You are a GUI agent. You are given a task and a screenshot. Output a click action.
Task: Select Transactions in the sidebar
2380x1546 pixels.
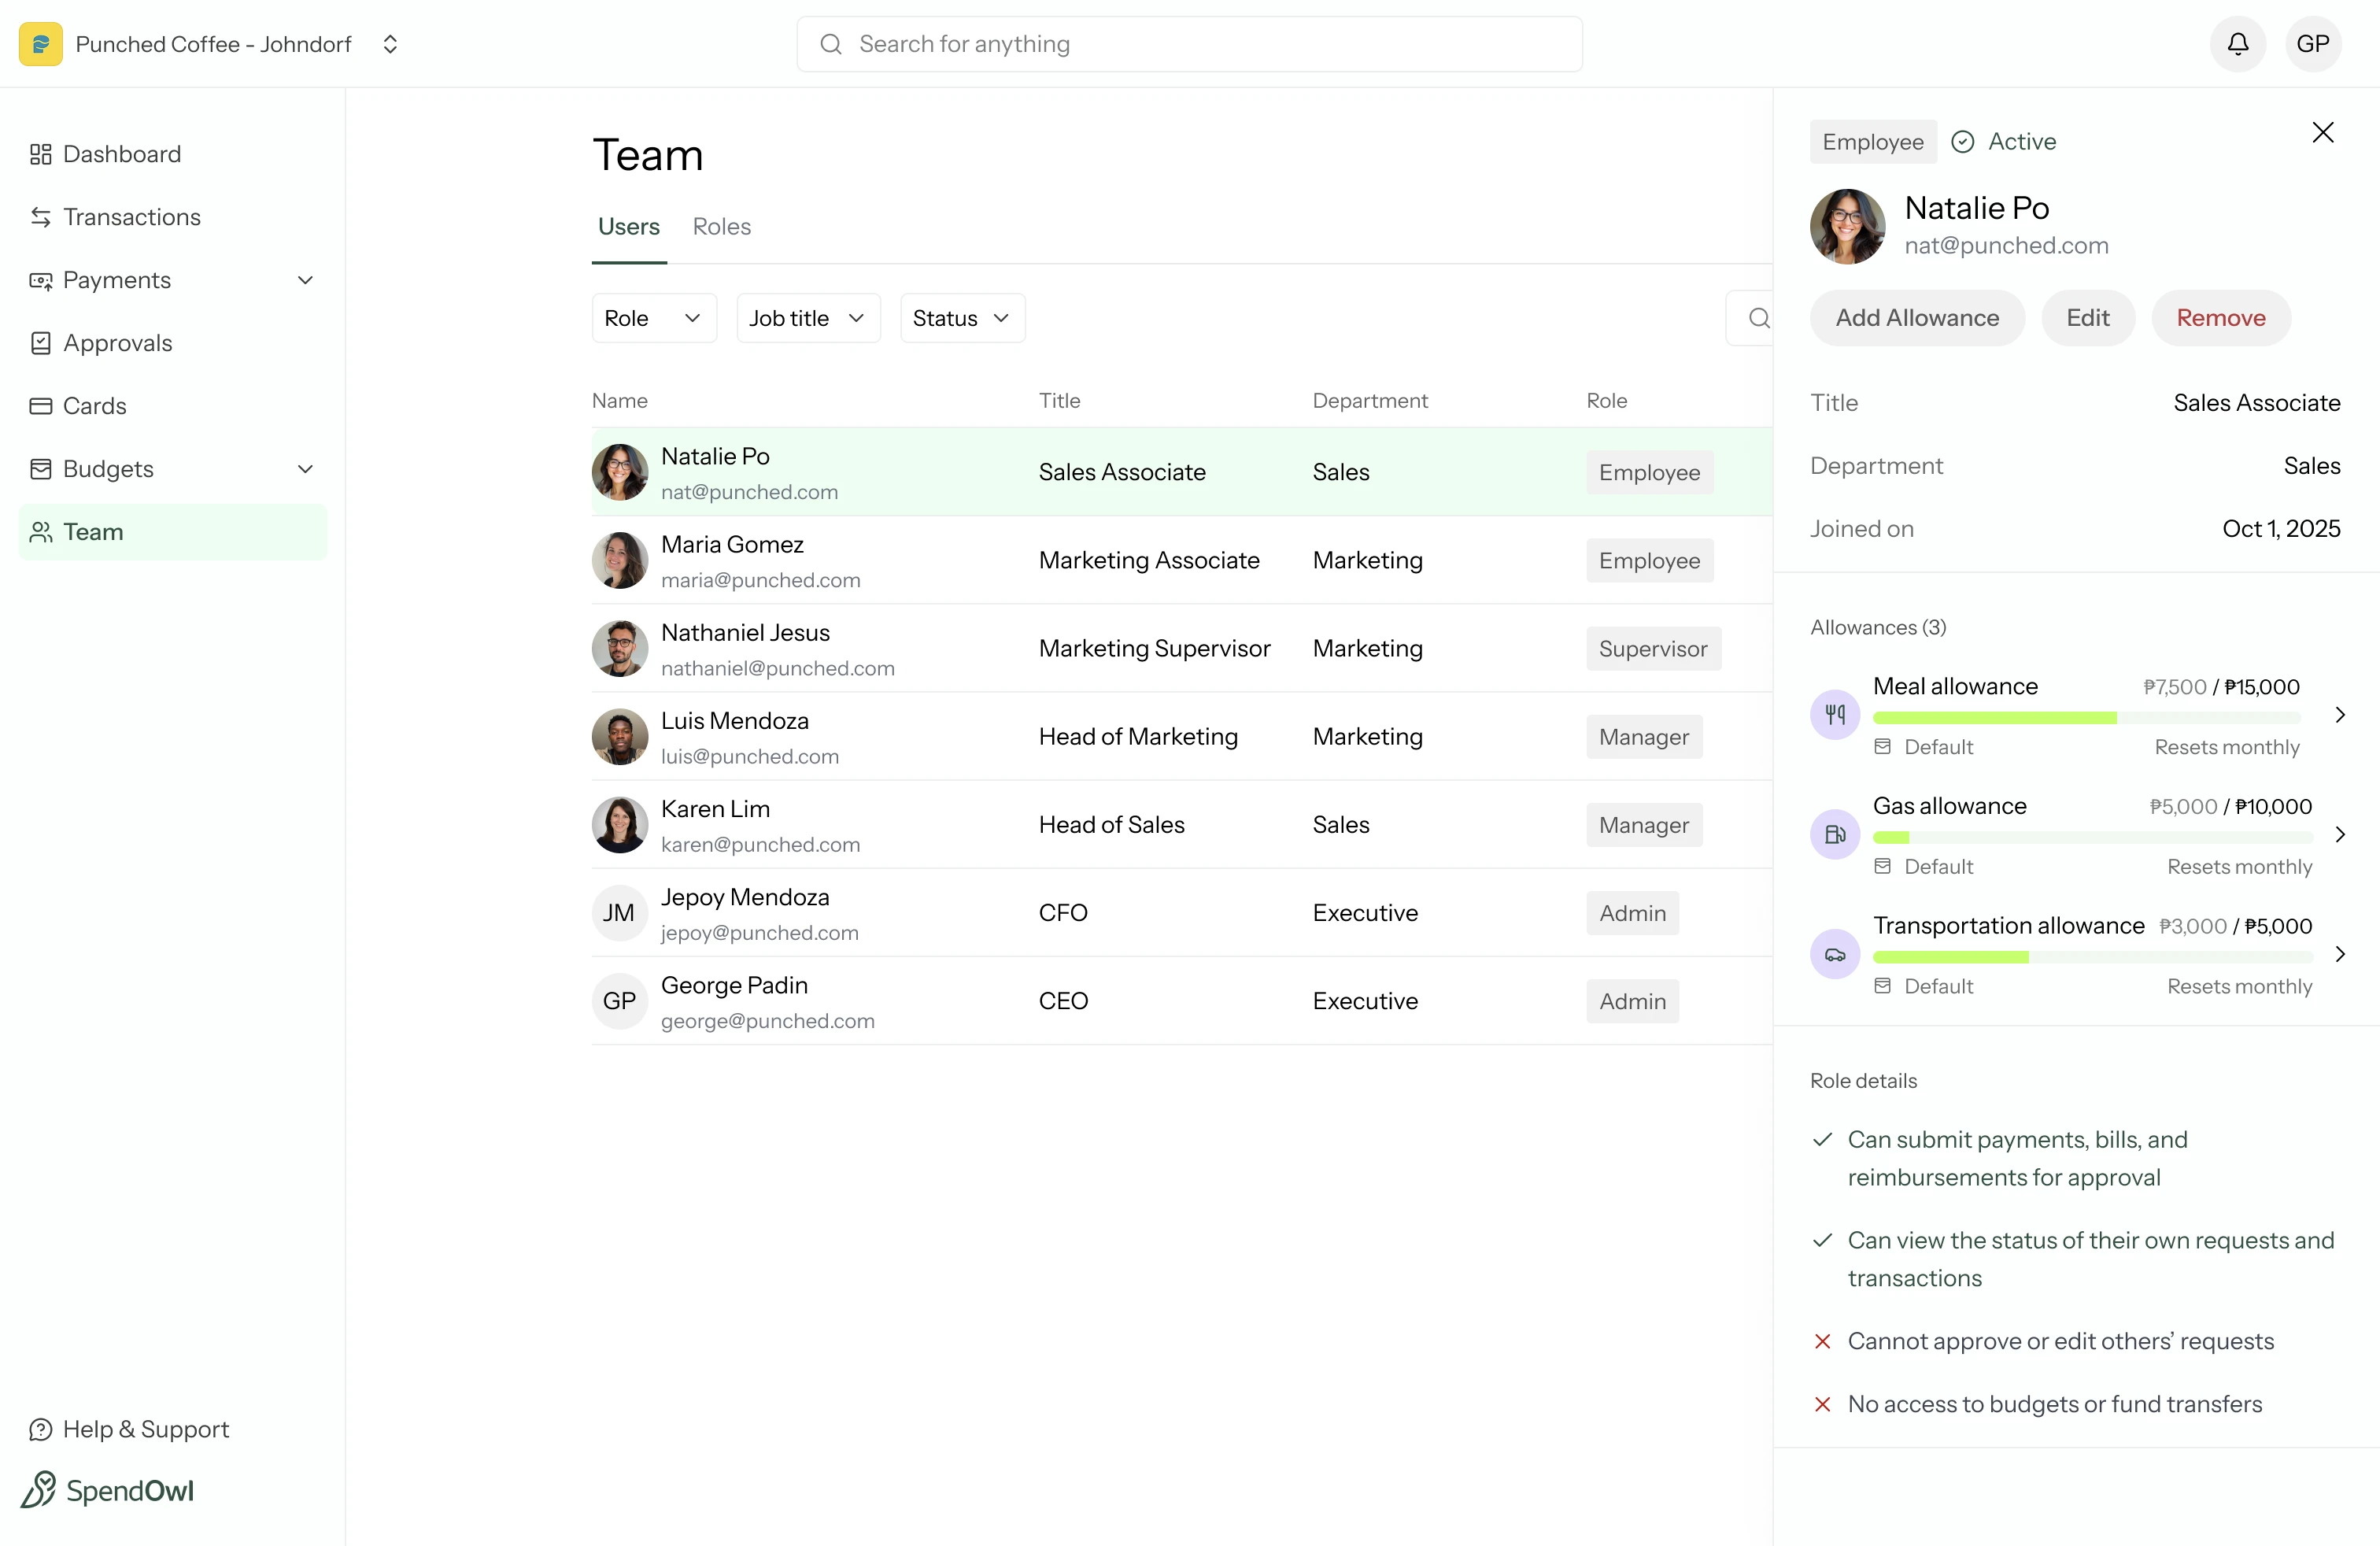click(131, 217)
